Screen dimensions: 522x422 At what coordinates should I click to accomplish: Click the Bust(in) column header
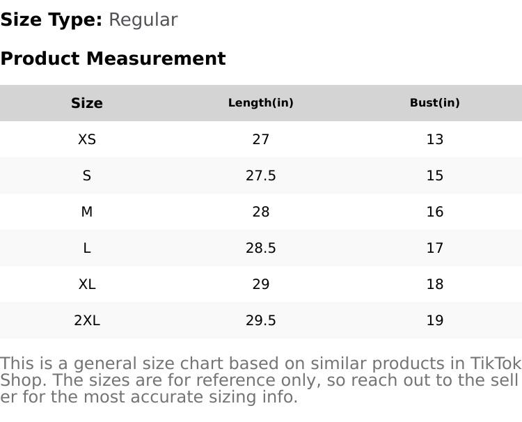(x=435, y=103)
